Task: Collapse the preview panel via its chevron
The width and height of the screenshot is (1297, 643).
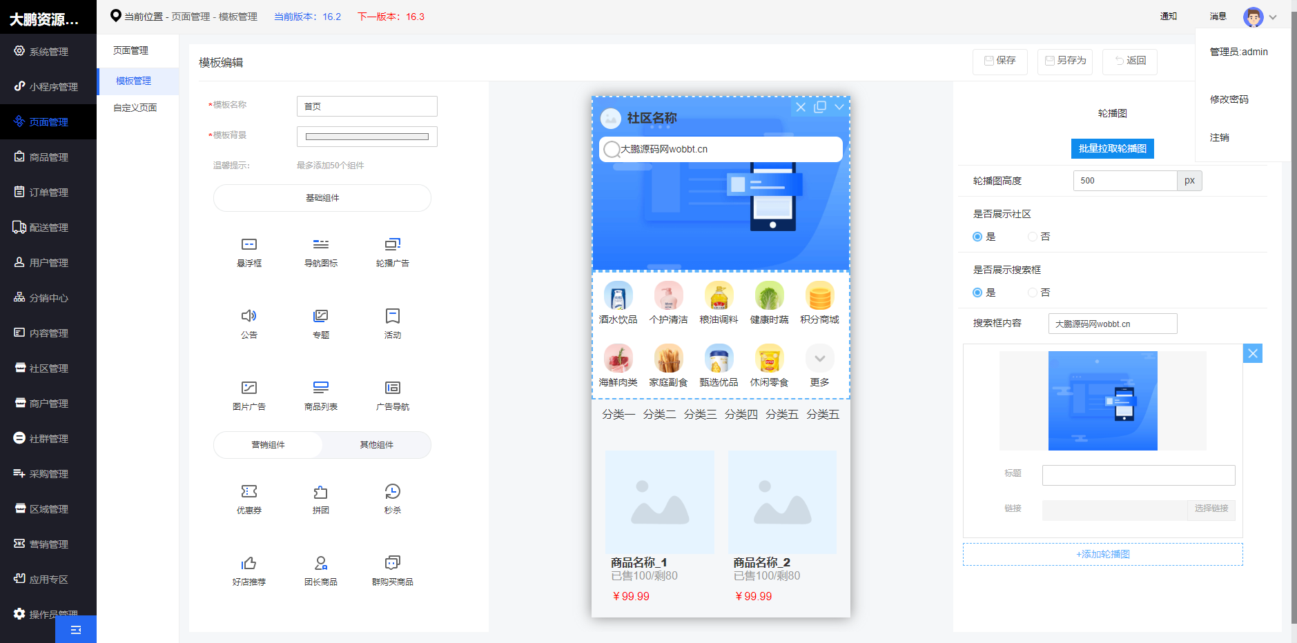Action: pyautogui.click(x=839, y=108)
